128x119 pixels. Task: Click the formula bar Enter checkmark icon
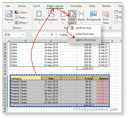[x=44, y=35]
